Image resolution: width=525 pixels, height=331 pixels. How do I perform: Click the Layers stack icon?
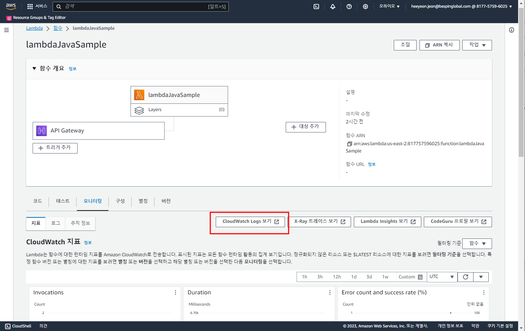click(139, 110)
